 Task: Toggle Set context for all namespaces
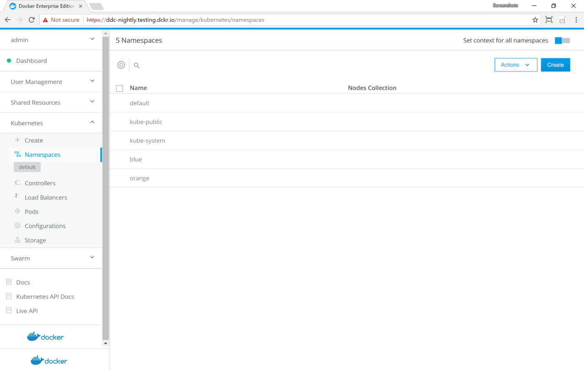562,41
